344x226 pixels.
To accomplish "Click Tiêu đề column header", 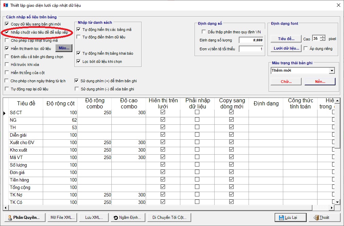I will point(26,103).
